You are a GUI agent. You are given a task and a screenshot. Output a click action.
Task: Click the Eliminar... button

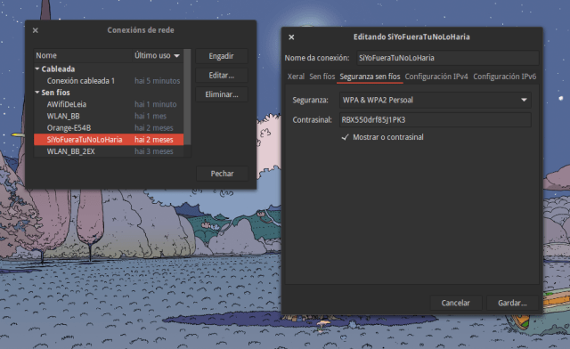tap(222, 94)
